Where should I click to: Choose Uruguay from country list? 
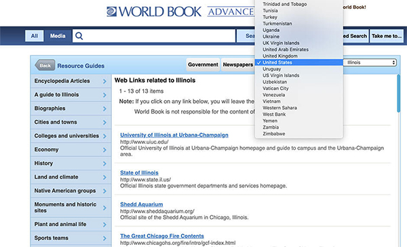coord(299,69)
